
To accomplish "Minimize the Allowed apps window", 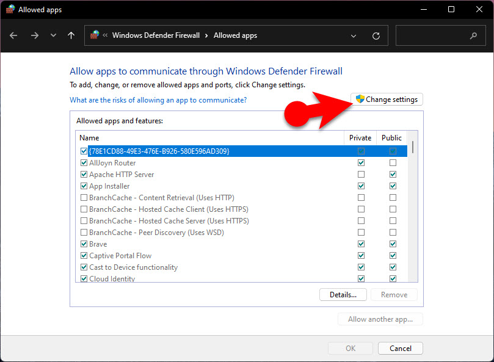I will coord(424,9).
